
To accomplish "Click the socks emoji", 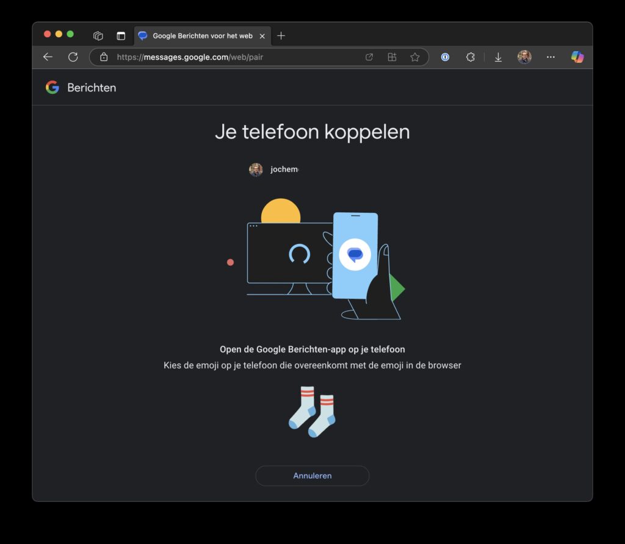I will click(x=312, y=412).
